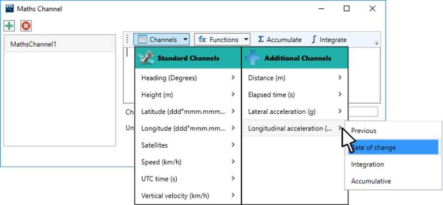Click the chevron beside UTC time (s)
The image size is (443, 205).
click(233, 178)
